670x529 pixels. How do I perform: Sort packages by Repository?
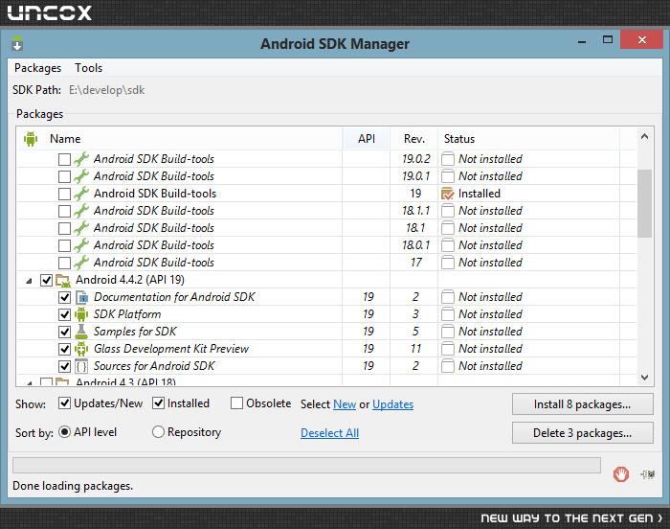158,432
